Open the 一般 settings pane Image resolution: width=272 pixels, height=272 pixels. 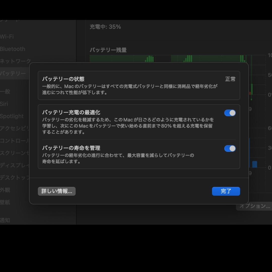click(x=6, y=92)
